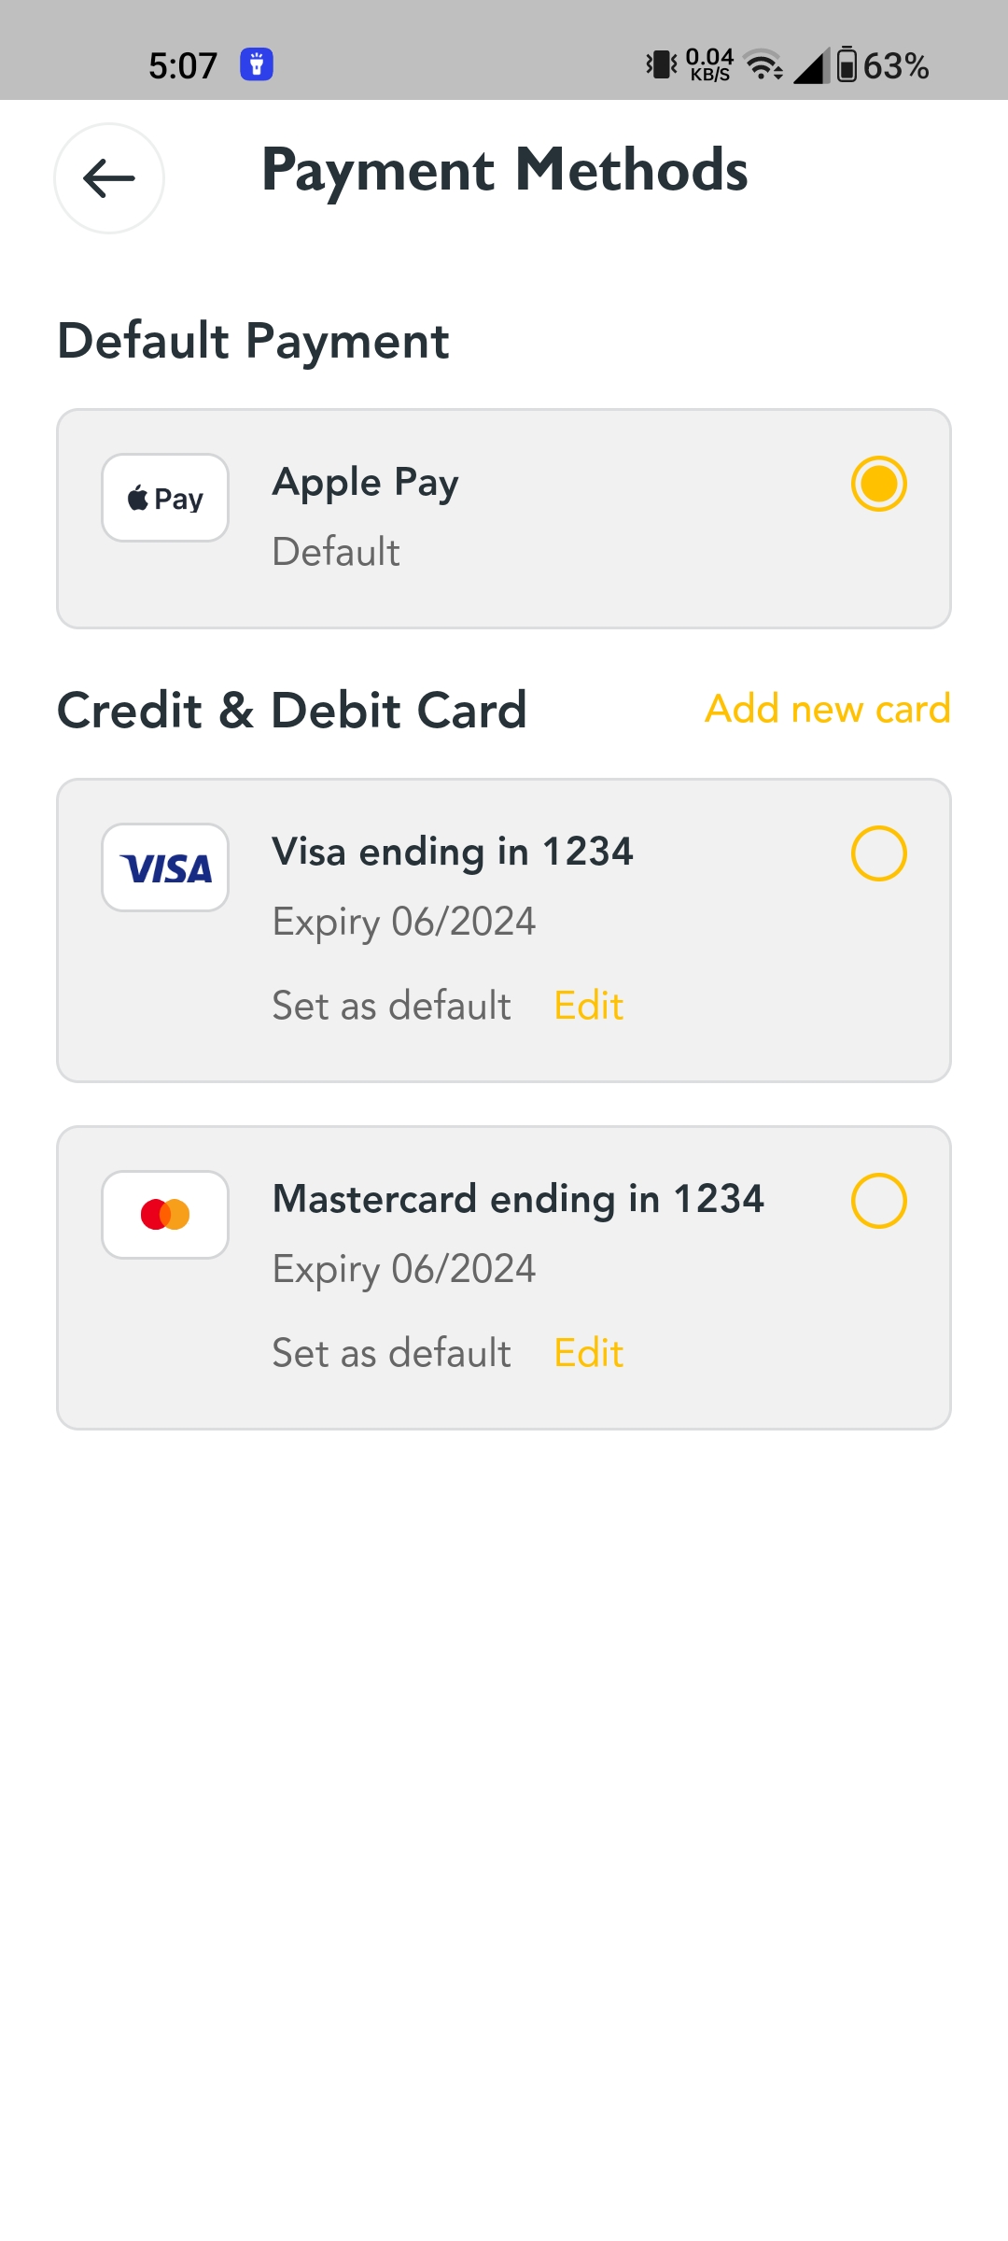Tap the battery status icon
The width and height of the screenshot is (1008, 2241).
847,64
